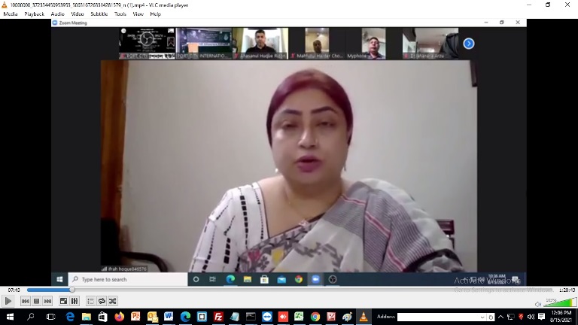578x325 pixels.
Task: Open Outlook from taskbar
Action: (x=152, y=317)
